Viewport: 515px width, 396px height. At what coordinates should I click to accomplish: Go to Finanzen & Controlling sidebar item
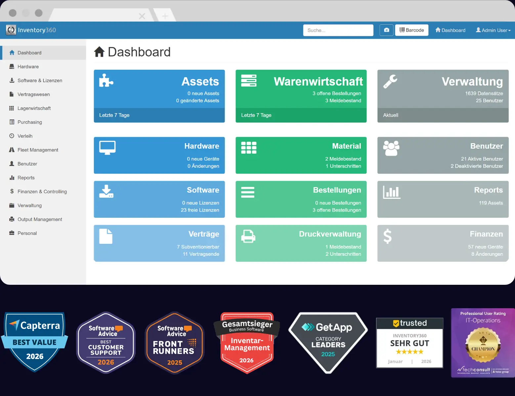42,191
